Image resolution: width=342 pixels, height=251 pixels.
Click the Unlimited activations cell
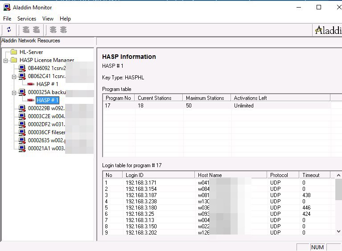243,106
